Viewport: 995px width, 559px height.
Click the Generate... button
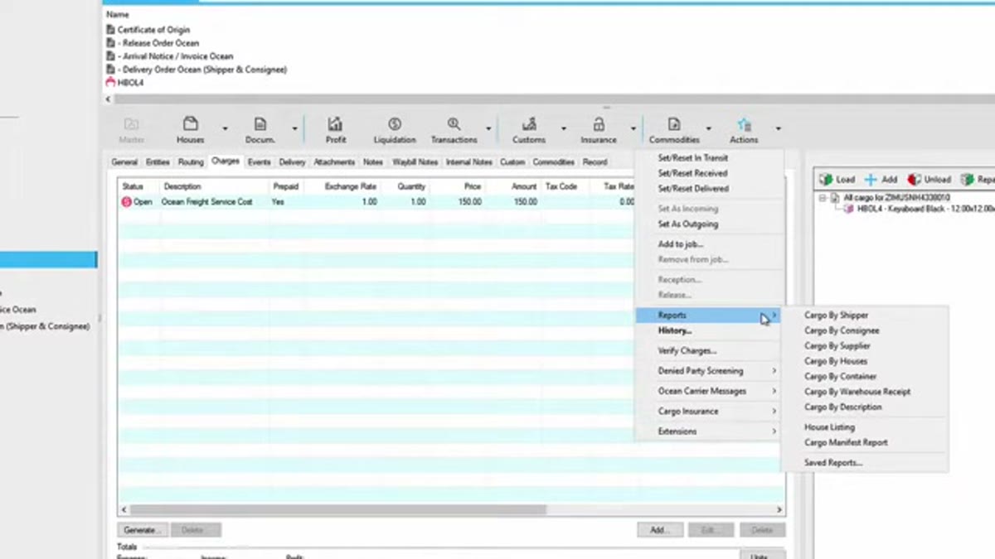point(143,530)
